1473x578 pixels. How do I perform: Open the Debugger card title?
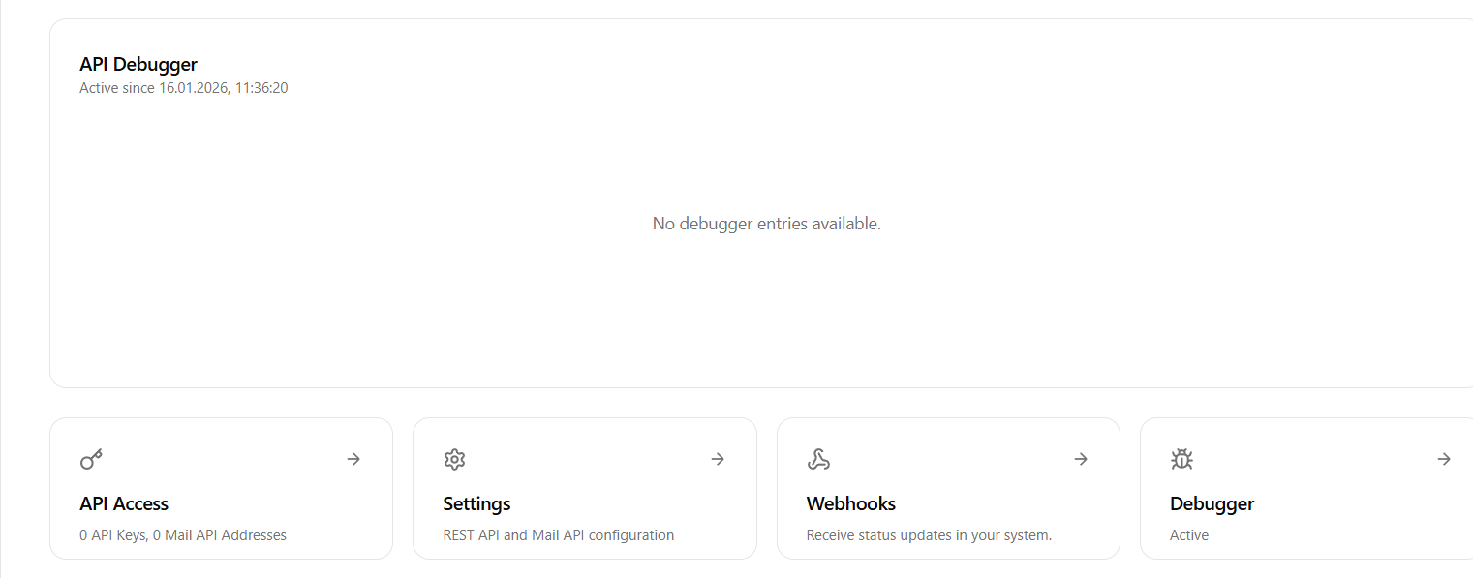1212,503
